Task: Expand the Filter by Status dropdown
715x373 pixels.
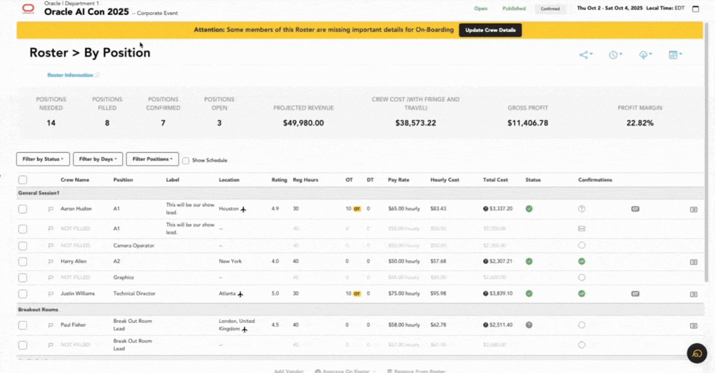Action: pyautogui.click(x=43, y=159)
